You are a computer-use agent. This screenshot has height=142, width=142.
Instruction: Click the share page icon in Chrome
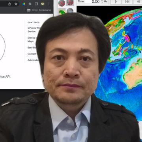[9, 4]
